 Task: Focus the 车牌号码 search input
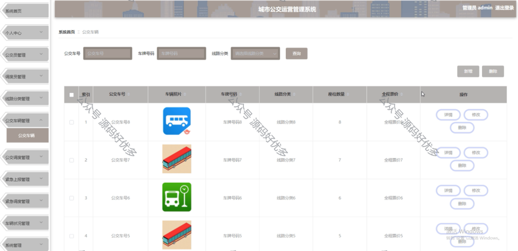[182, 54]
